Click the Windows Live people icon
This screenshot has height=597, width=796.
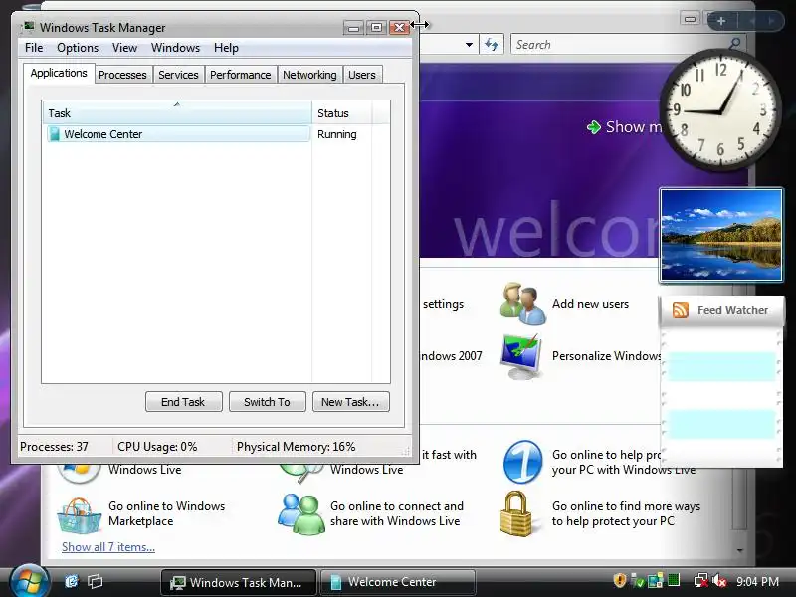pos(301,513)
